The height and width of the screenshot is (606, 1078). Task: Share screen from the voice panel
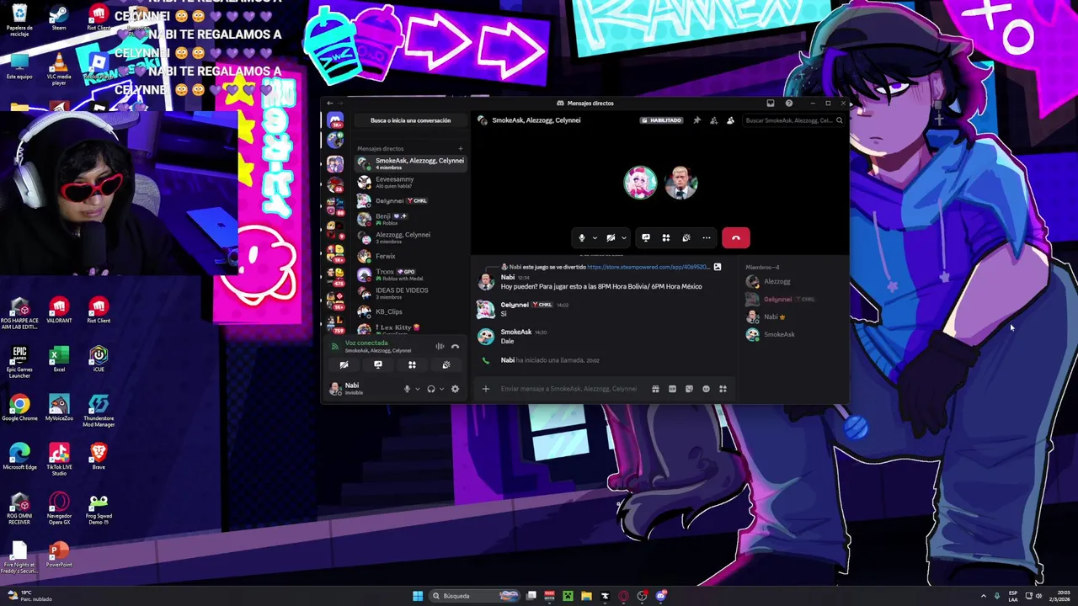377,365
